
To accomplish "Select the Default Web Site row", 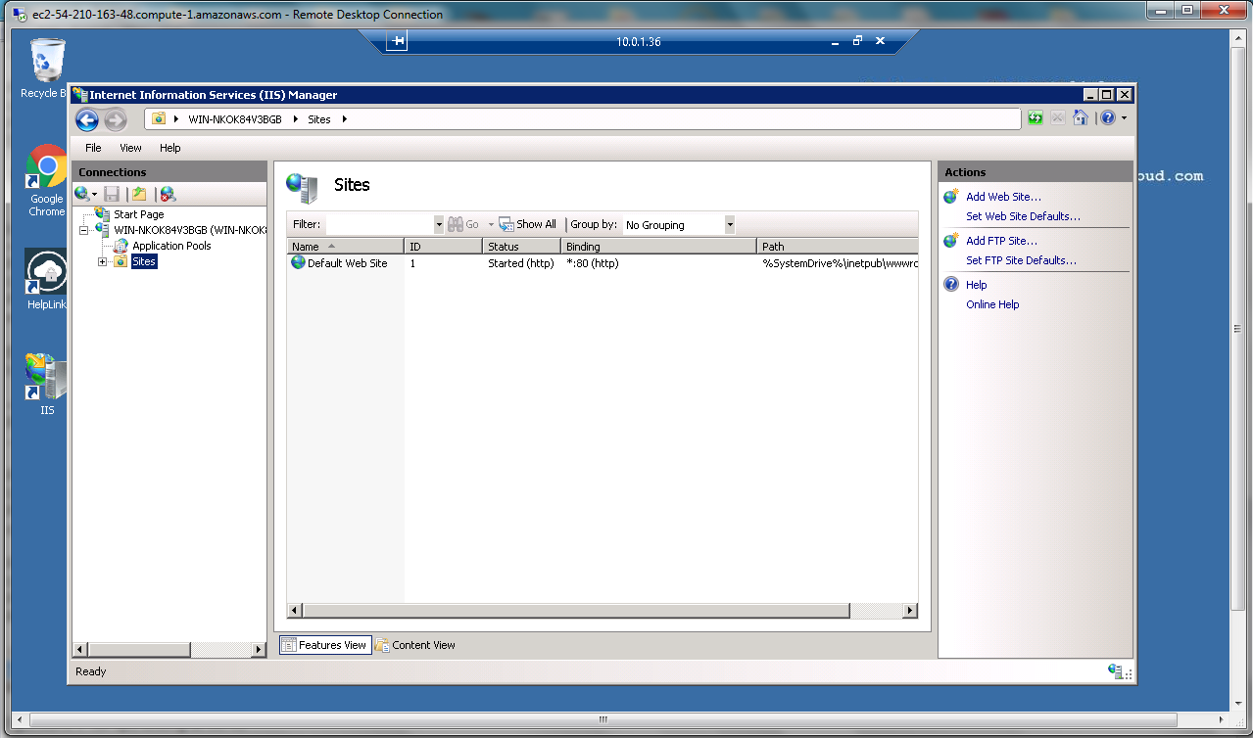I will pos(347,263).
